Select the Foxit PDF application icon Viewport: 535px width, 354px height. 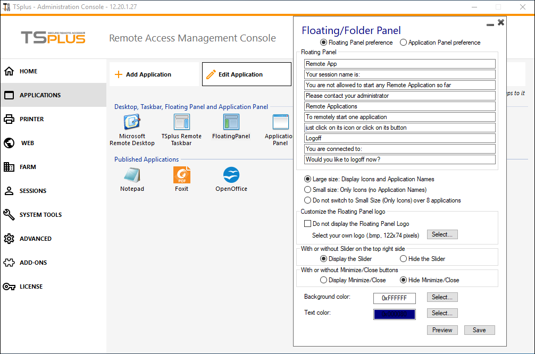[x=181, y=175]
